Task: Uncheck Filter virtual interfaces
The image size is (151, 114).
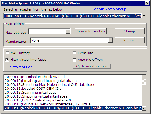Action: (x=7, y=60)
